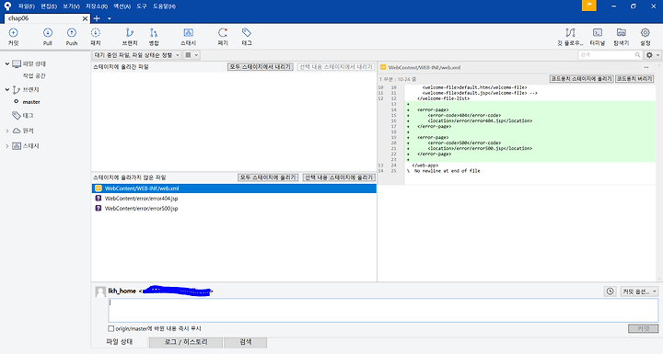This screenshot has width=663, height=354.
Task: Click the commit message text box
Action: tap(383, 310)
